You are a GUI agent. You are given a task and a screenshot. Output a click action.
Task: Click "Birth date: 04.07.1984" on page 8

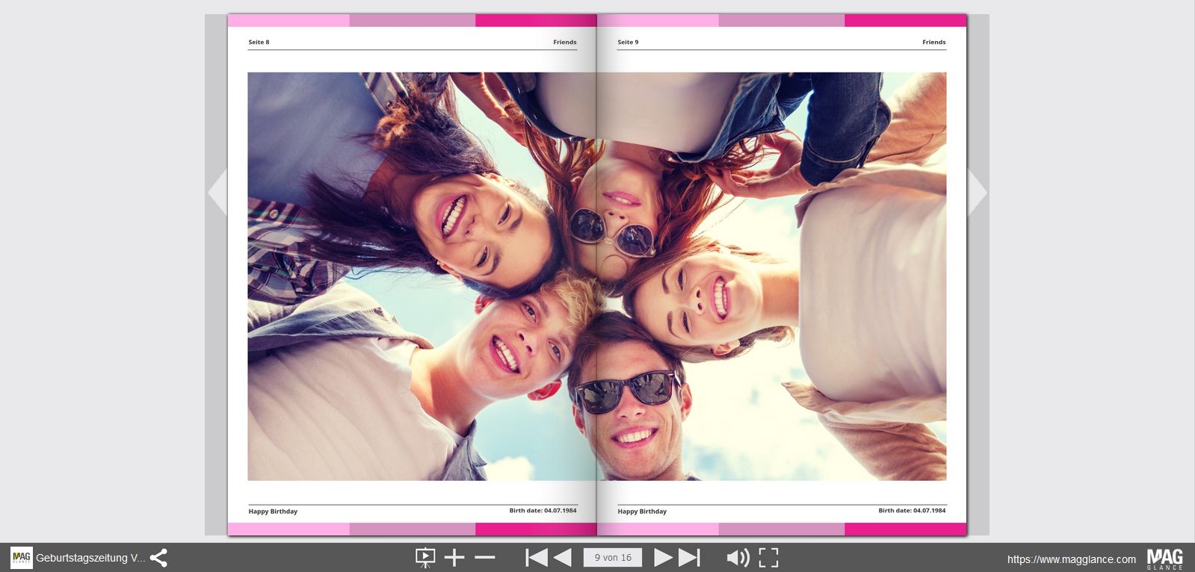pyautogui.click(x=543, y=511)
